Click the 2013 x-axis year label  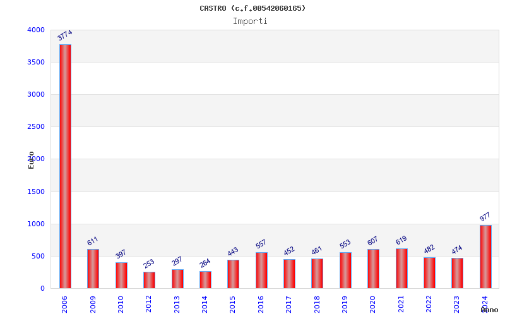[177, 305]
